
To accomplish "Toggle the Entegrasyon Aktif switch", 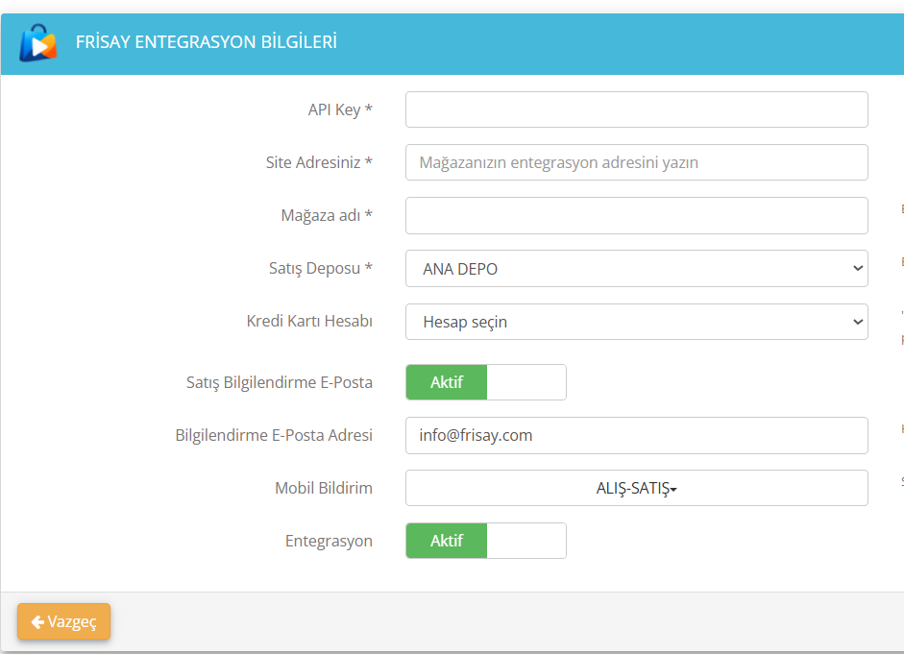I will tap(486, 541).
